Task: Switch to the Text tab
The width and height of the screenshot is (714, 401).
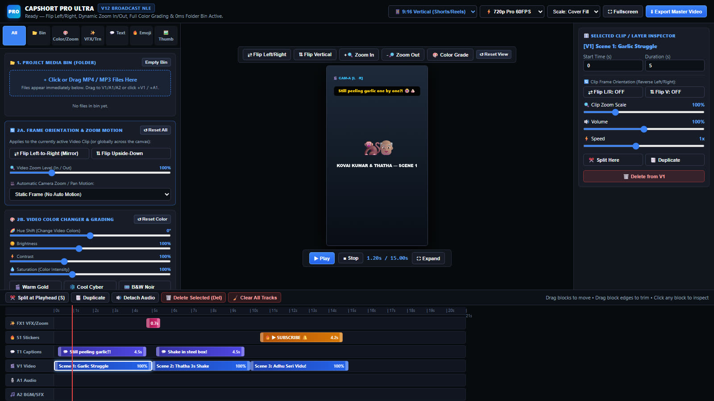Action: [117, 36]
